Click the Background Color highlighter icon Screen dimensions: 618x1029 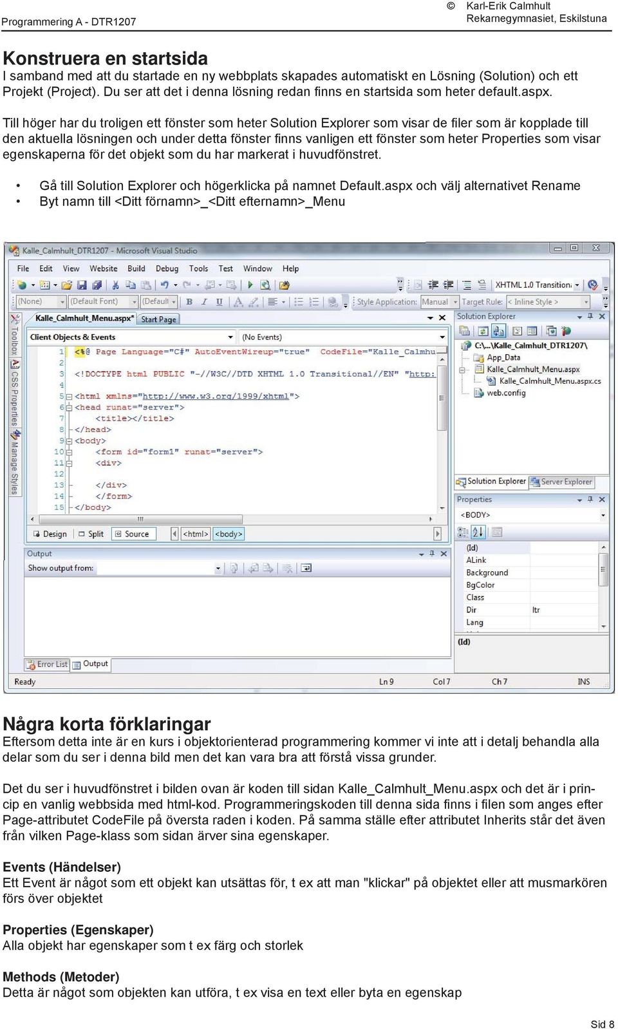click(x=254, y=301)
